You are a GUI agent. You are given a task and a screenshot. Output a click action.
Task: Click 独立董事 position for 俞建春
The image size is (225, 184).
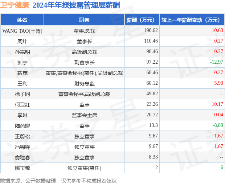coord(84,157)
